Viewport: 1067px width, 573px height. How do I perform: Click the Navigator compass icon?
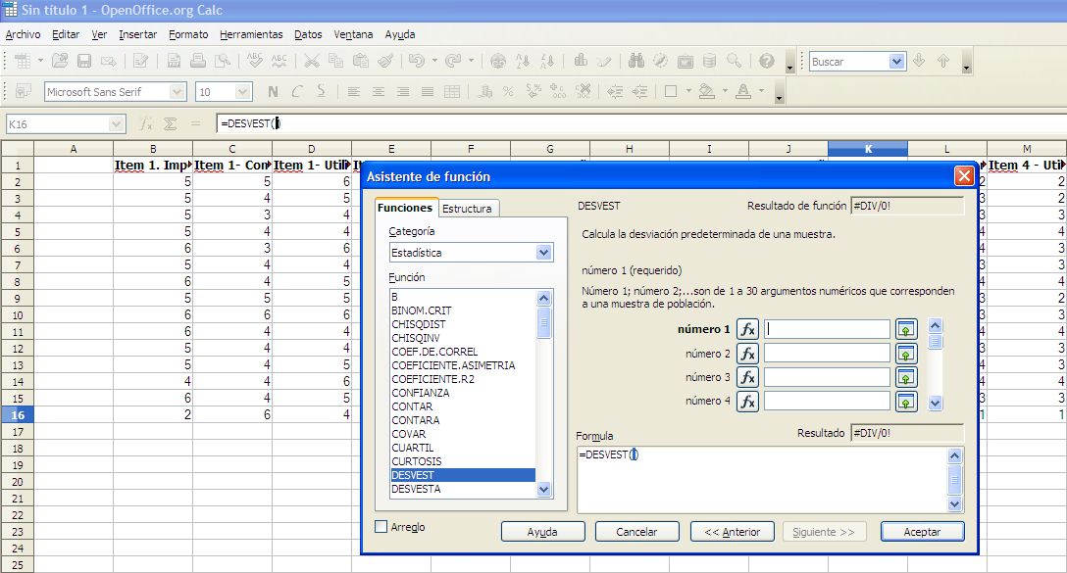tap(661, 61)
